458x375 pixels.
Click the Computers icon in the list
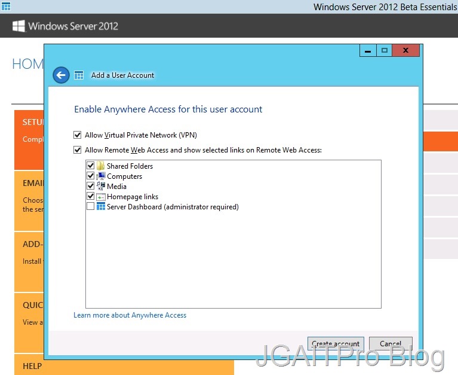click(x=100, y=176)
